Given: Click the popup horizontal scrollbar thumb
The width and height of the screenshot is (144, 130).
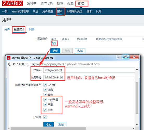Looking at the screenshot, I should point(48,128).
